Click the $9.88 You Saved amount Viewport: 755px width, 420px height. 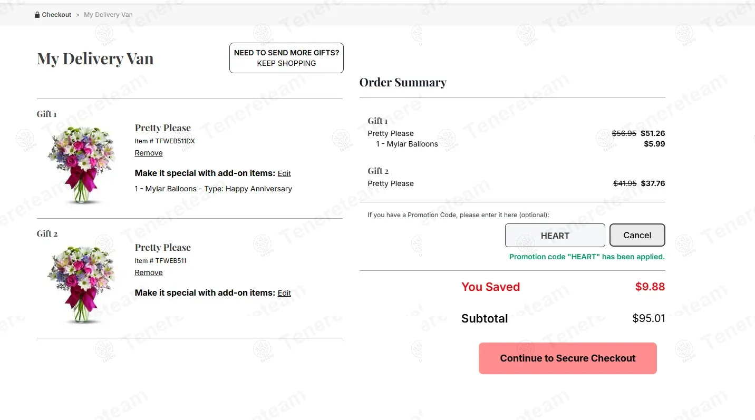tap(650, 287)
